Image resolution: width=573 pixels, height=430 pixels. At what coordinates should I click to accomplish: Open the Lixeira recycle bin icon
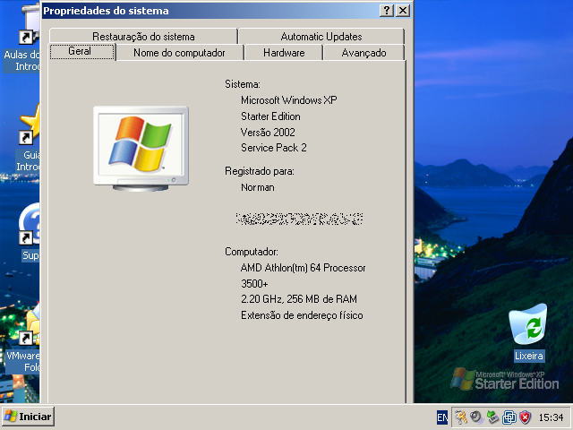point(528,328)
